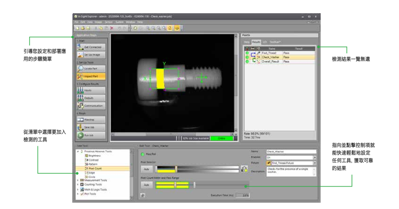
Task: Click the Pass/Fail green indicator
Action: (142, 154)
